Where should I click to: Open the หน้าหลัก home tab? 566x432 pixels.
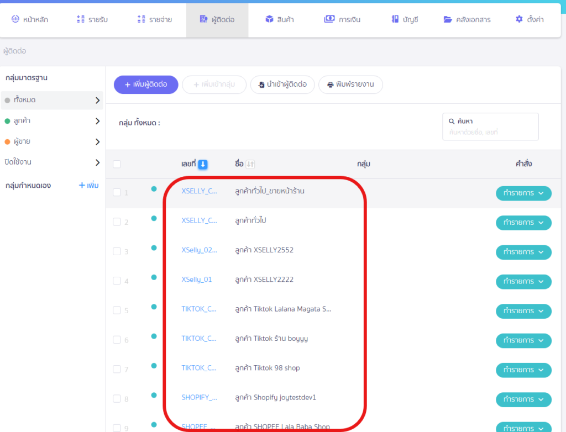coord(30,19)
